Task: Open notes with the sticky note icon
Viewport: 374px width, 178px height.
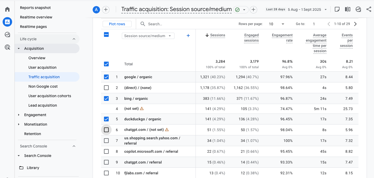Action: pos(337,9)
